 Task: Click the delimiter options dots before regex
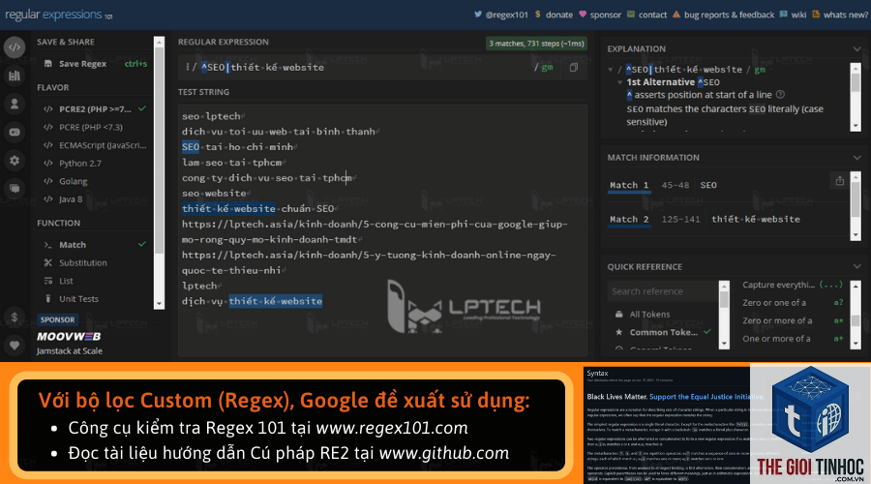[187, 67]
